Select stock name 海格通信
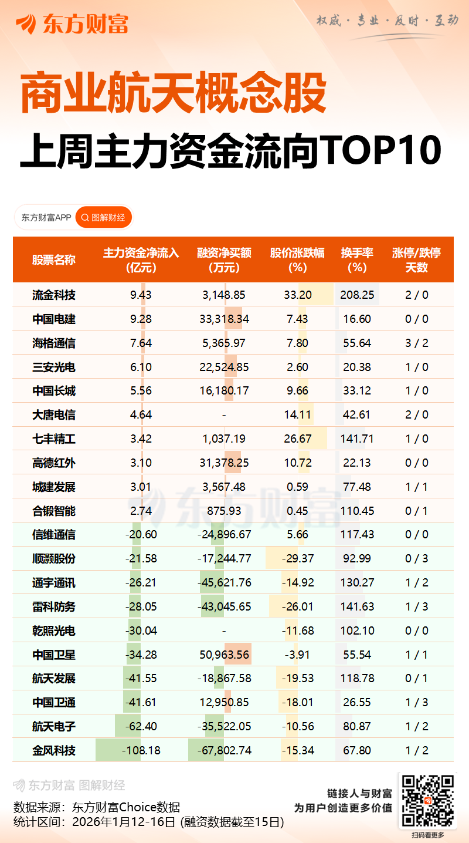 (53, 343)
